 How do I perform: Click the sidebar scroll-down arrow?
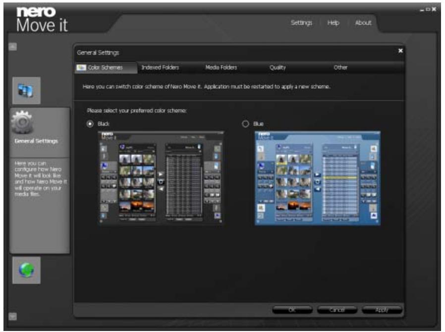pos(12,316)
